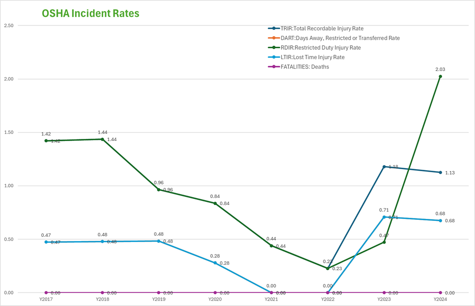
Task: Click the RDIR Restricted Duty Injury Rate legend entry
Action: (321, 48)
